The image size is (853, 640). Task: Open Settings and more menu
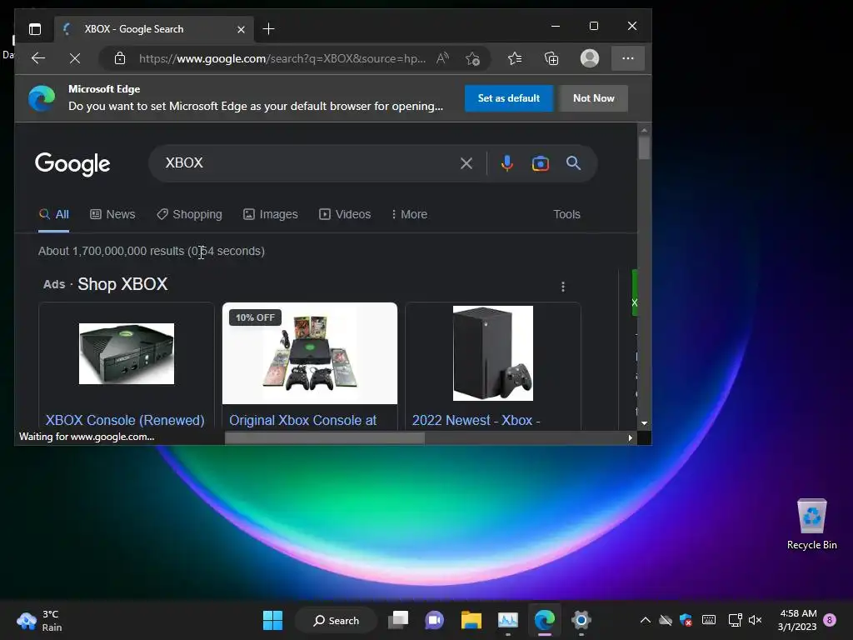click(628, 58)
